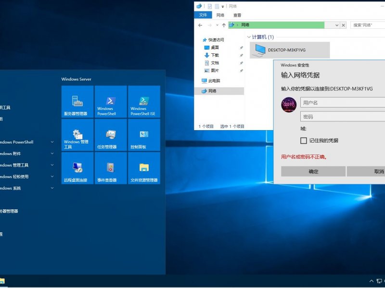Launch the 远程桌面连接 tile
385x288 pixels.
pos(77,168)
